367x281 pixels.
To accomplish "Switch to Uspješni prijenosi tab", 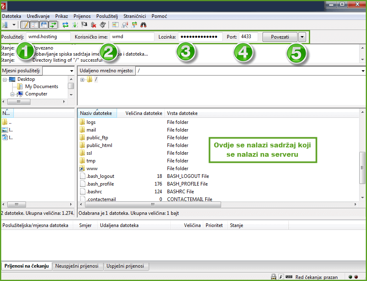I will [125, 266].
